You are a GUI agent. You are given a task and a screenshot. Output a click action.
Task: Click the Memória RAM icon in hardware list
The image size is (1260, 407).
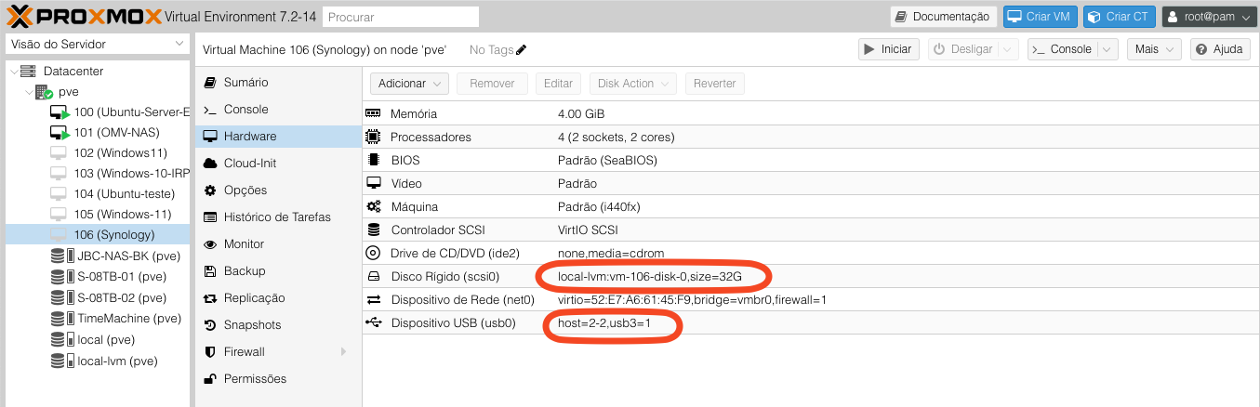(x=374, y=113)
